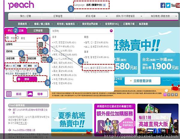This screenshot has width=180, height=139.
Task: Open 航班動態 menu item
Action: (143, 24)
